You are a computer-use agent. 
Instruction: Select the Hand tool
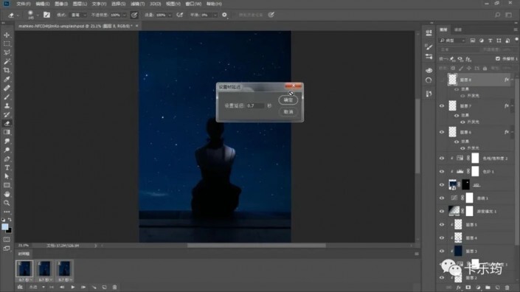point(7,194)
